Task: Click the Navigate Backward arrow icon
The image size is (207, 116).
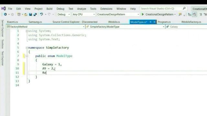Action: pos(5,14)
